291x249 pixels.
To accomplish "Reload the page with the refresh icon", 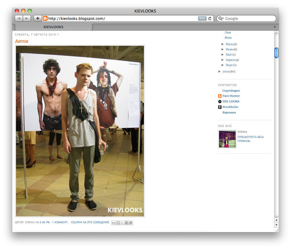I will pyautogui.click(x=210, y=18).
